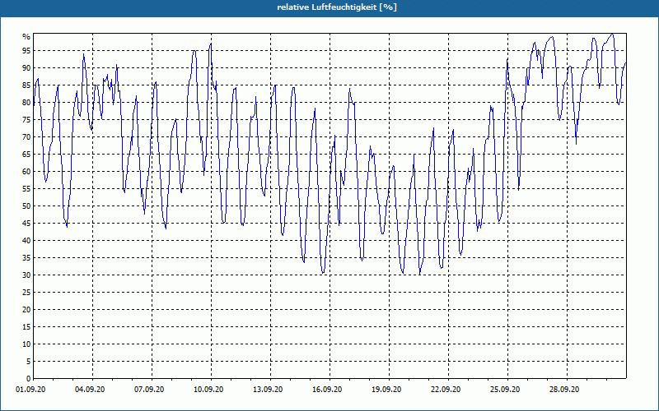Click the y-axis value 55
The height and width of the screenshot is (411, 659).
coord(26,189)
